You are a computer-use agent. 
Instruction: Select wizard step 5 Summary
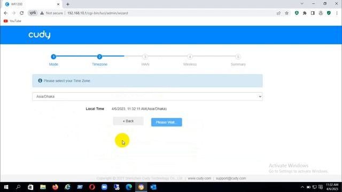(238, 57)
